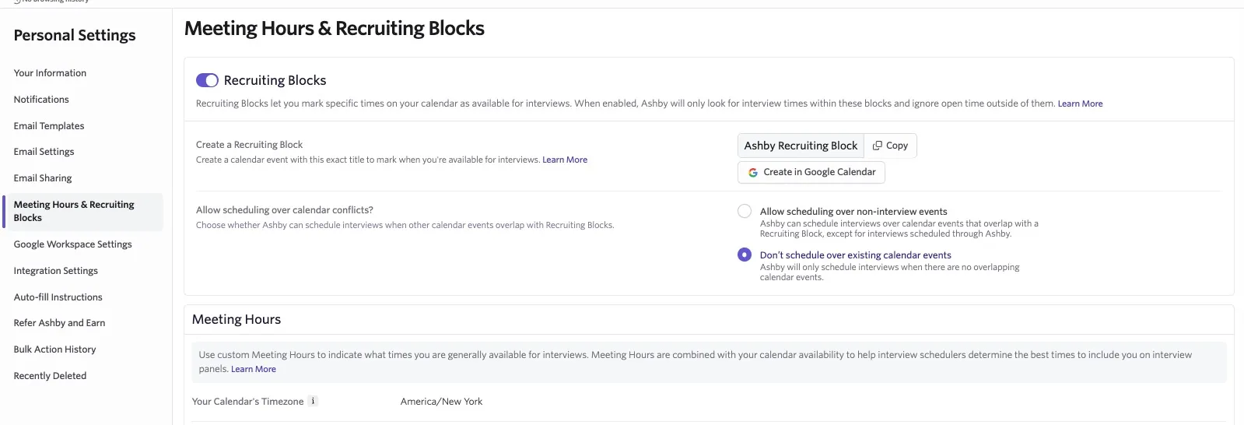Click the info icon next to Calendar's Timezone
1244x425 pixels.
point(313,402)
